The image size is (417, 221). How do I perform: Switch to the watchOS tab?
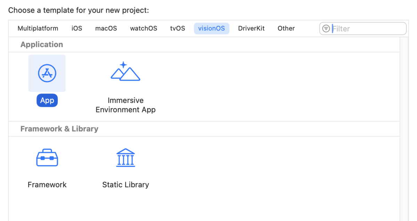pos(144,29)
